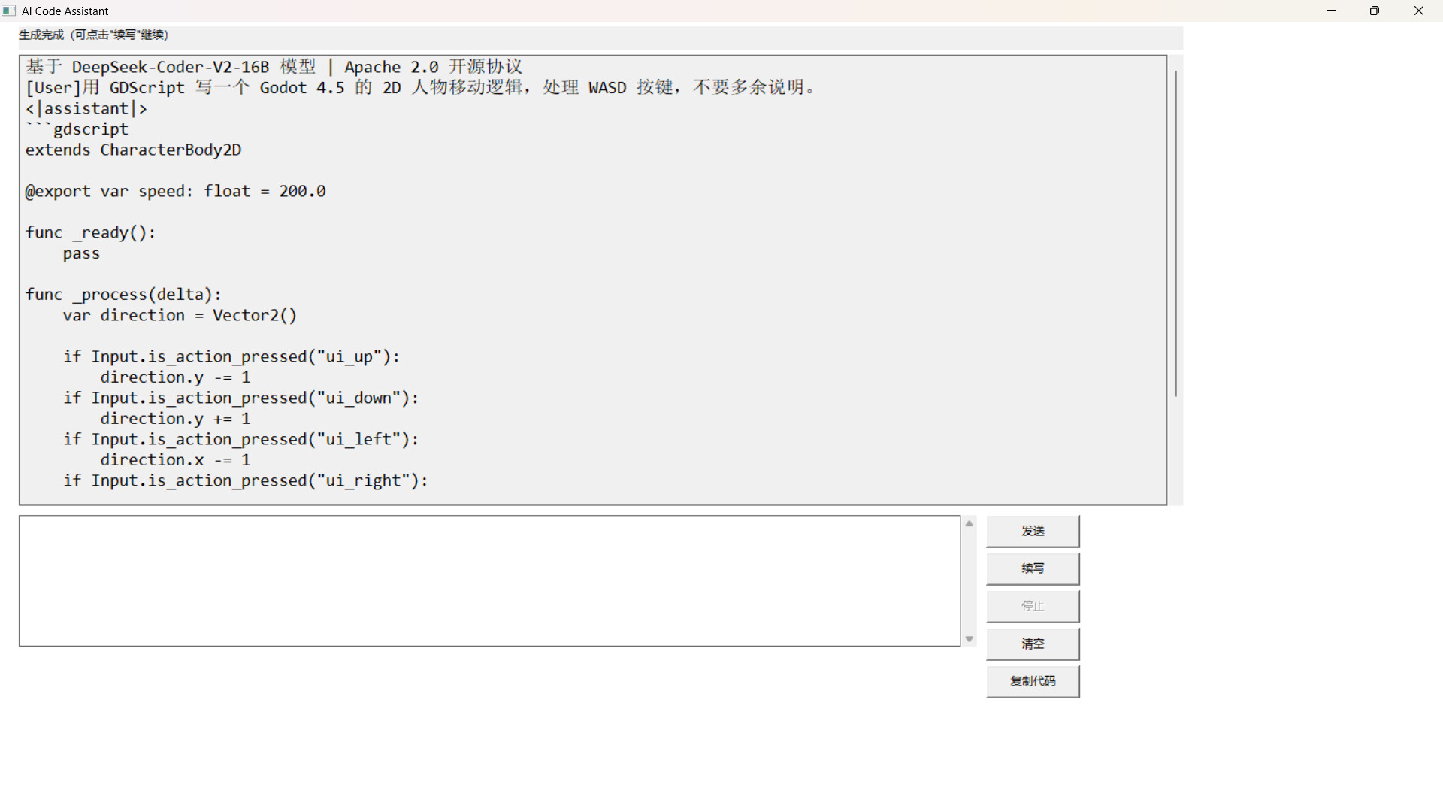Click 复制代码 (Copy Code) button
The height and width of the screenshot is (812, 1443).
[1033, 681]
